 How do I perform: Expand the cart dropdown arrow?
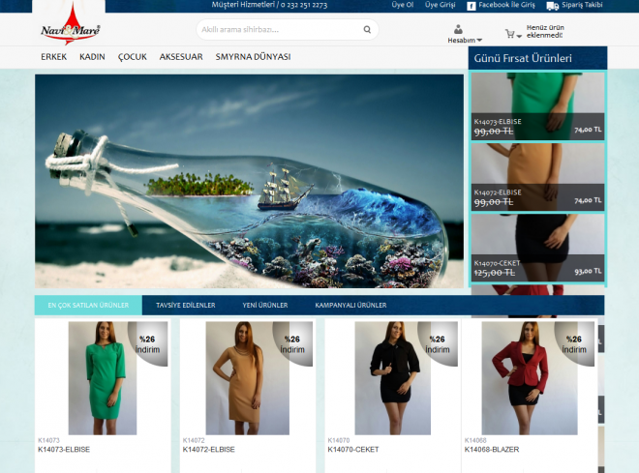coord(519,36)
